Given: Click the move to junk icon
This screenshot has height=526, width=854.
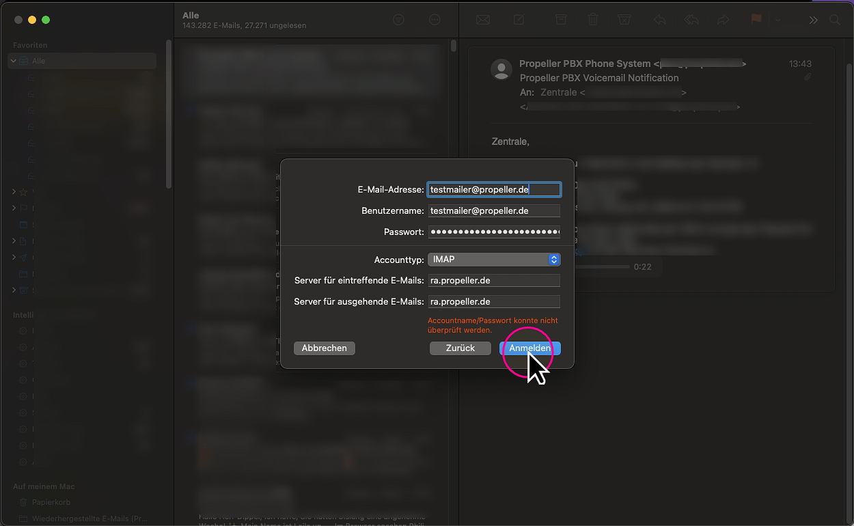Looking at the screenshot, I should 624,20.
